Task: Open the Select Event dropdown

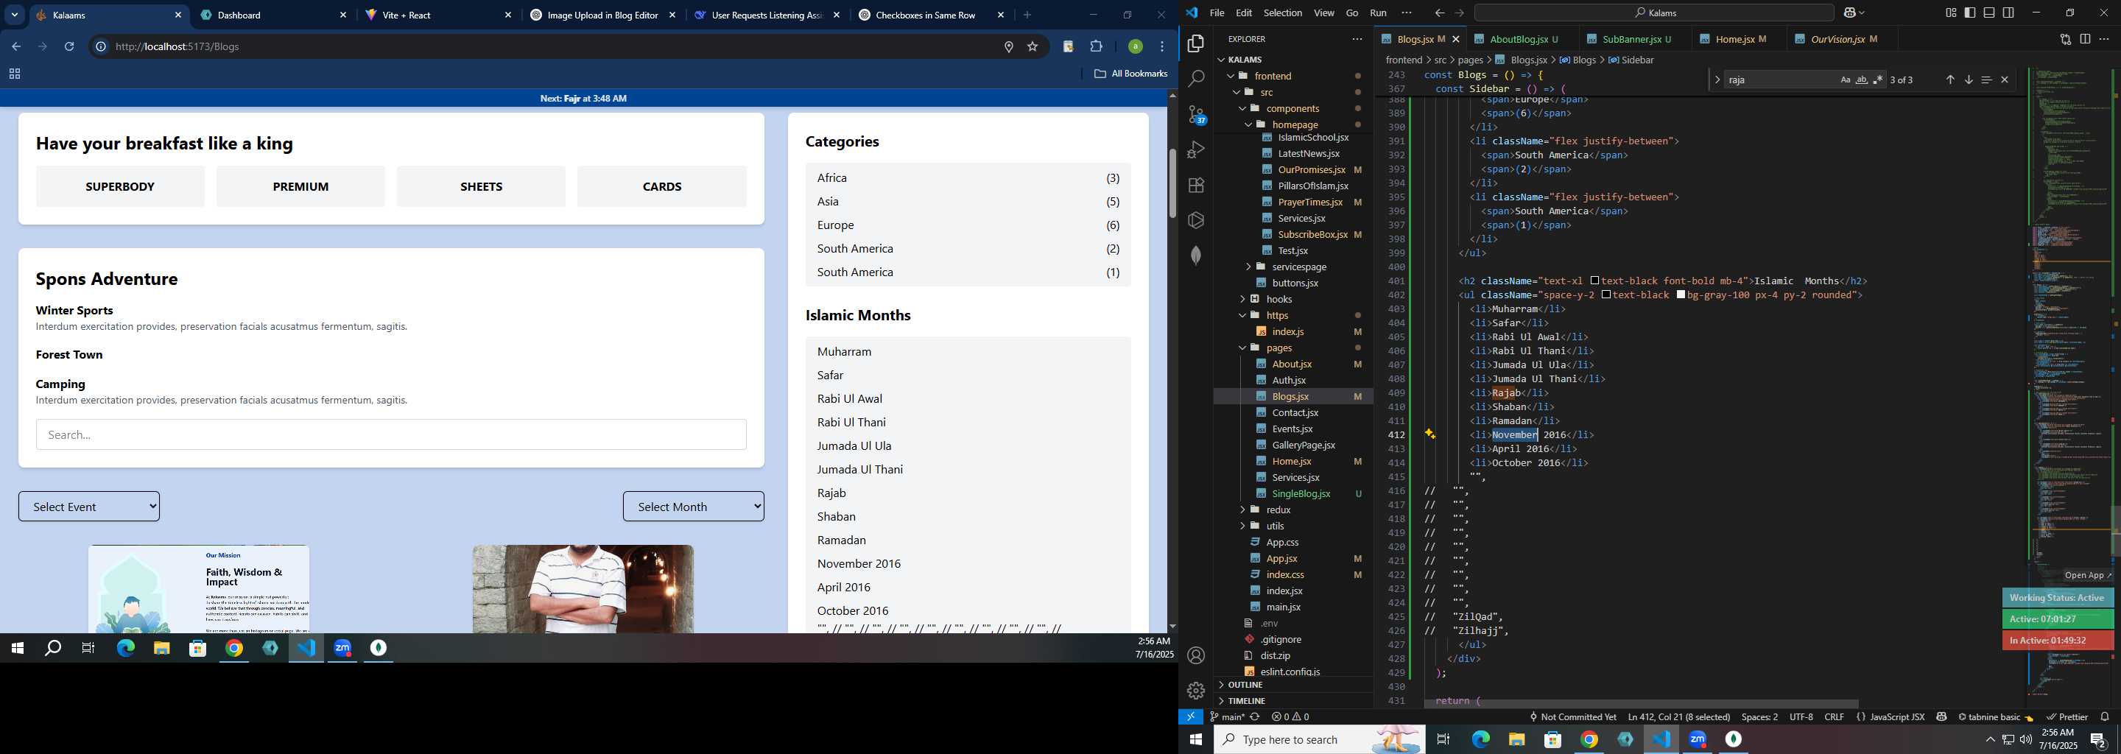Action: (x=89, y=507)
